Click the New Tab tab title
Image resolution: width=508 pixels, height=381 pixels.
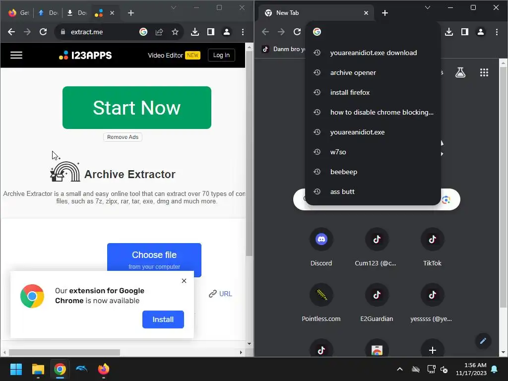coord(287,13)
